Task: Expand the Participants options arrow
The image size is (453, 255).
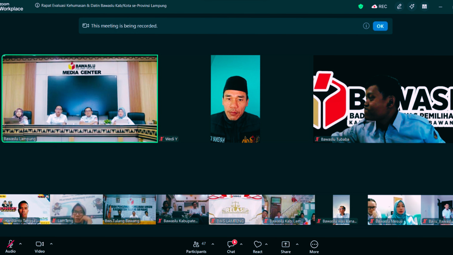Action: [213, 244]
